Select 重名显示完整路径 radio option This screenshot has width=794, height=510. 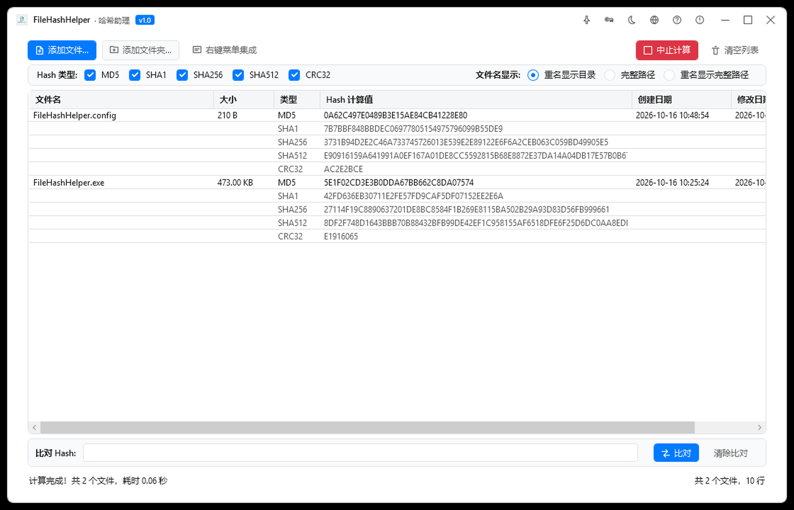[x=669, y=75]
